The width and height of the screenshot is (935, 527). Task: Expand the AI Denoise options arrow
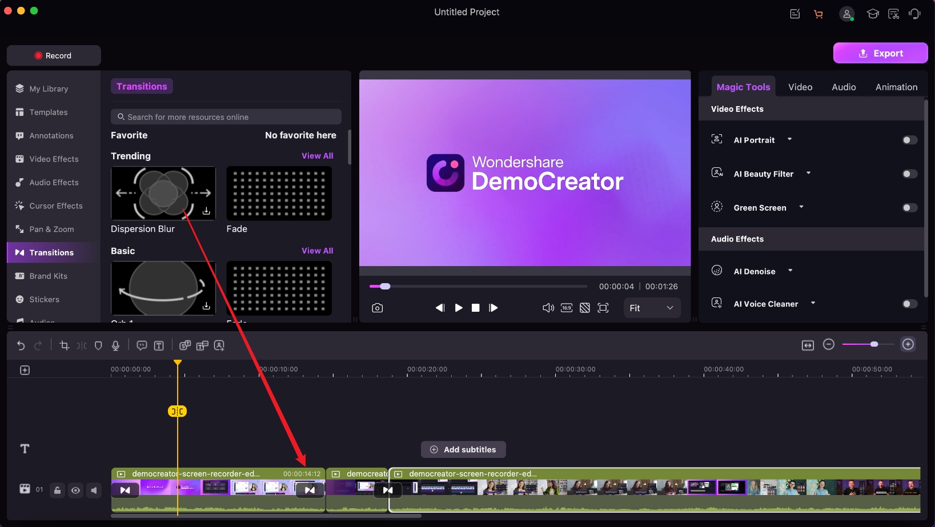coord(790,271)
